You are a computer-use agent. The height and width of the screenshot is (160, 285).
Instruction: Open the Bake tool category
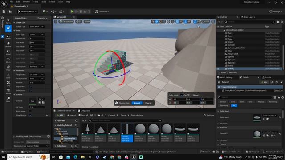(8, 76)
